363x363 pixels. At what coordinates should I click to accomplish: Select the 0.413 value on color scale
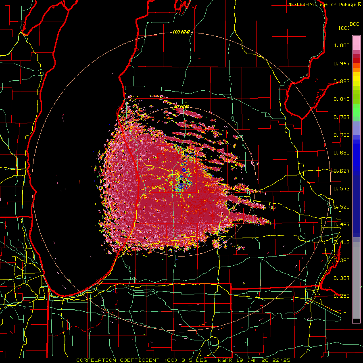pyautogui.click(x=342, y=242)
